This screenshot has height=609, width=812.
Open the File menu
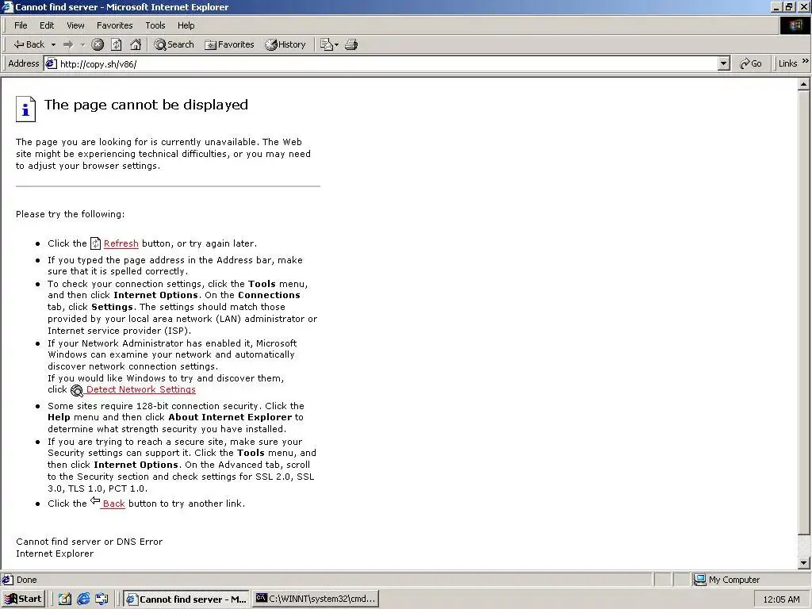[21, 25]
